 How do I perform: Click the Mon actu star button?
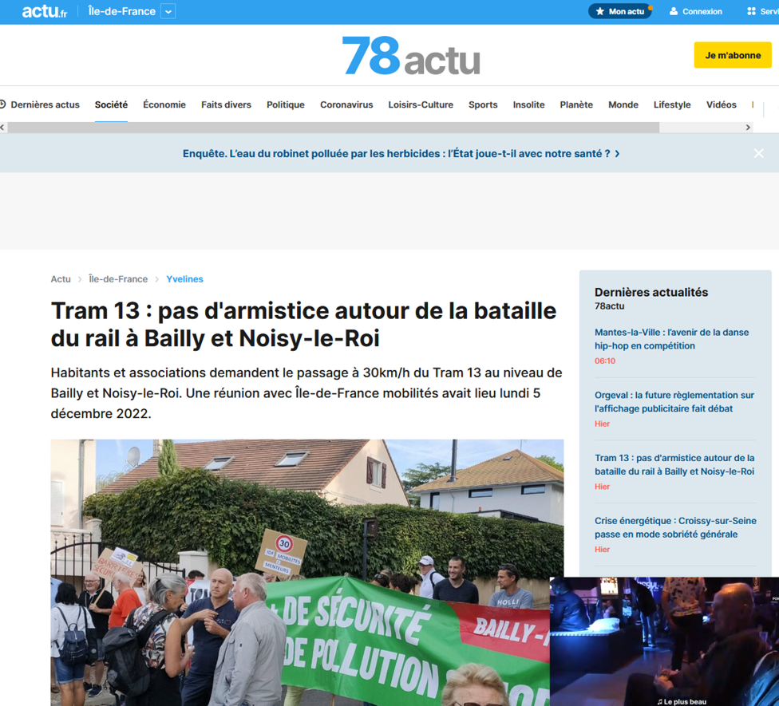619,11
